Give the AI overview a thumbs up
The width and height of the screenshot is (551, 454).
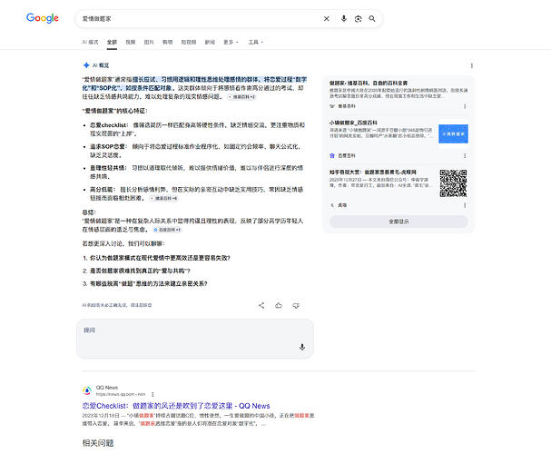[279, 305]
